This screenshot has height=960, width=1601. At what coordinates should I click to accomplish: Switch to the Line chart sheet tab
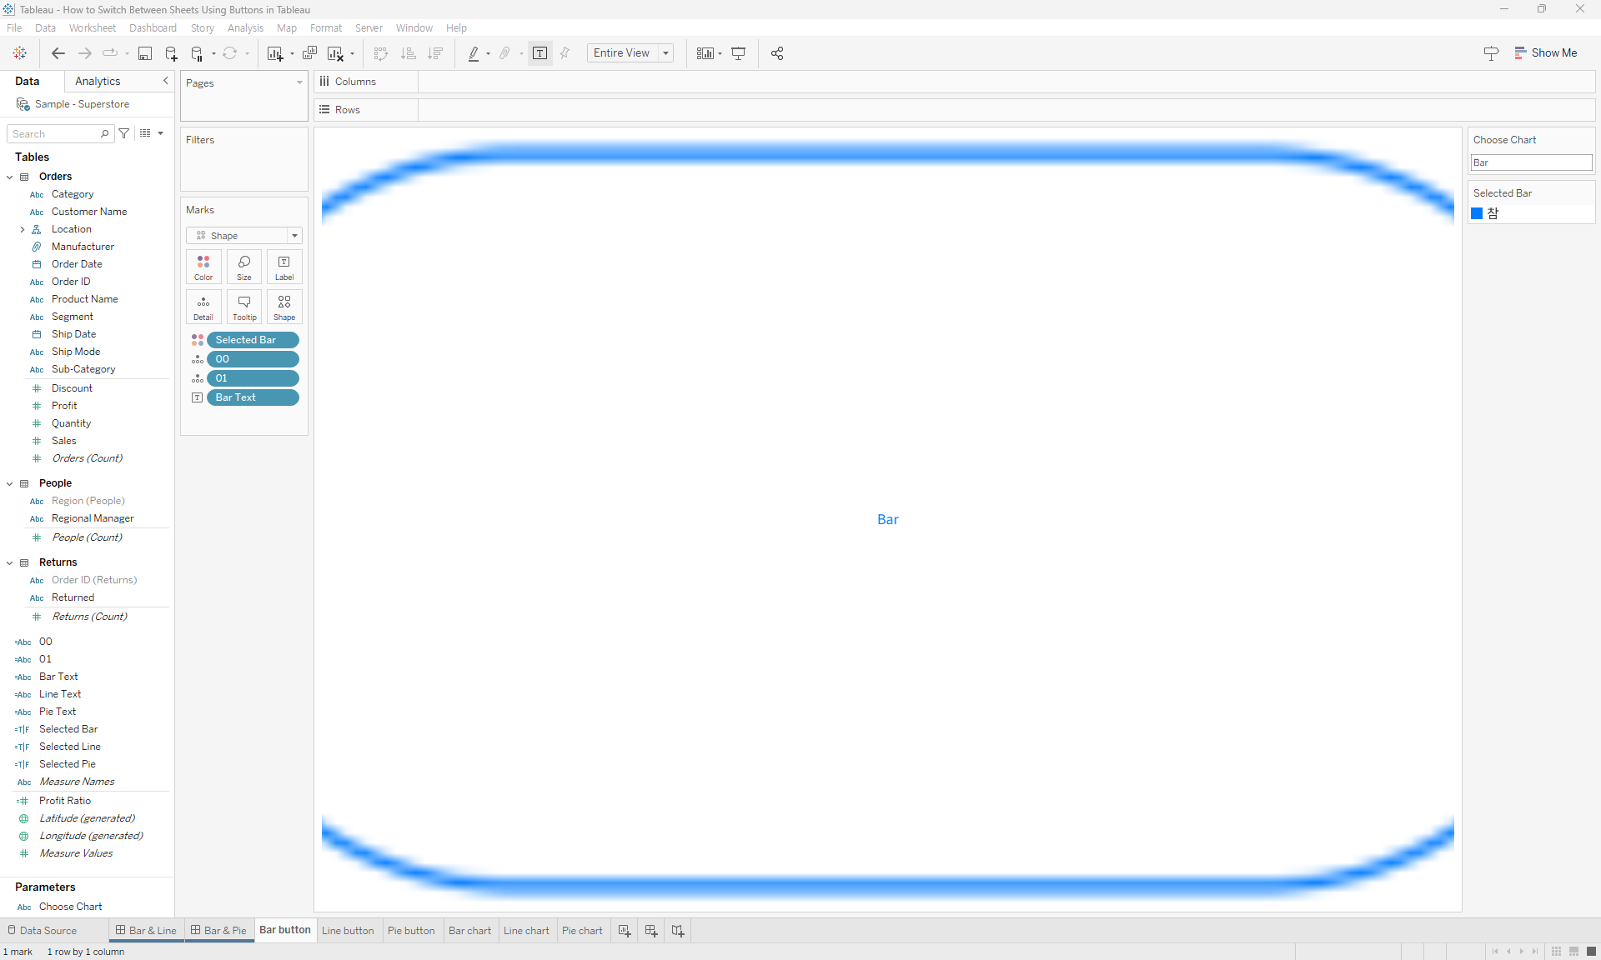pos(526,930)
